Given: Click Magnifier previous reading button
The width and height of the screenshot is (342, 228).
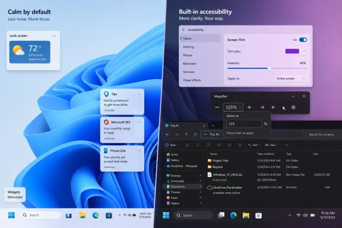Looking at the screenshot, I should pyautogui.click(x=262, y=107).
